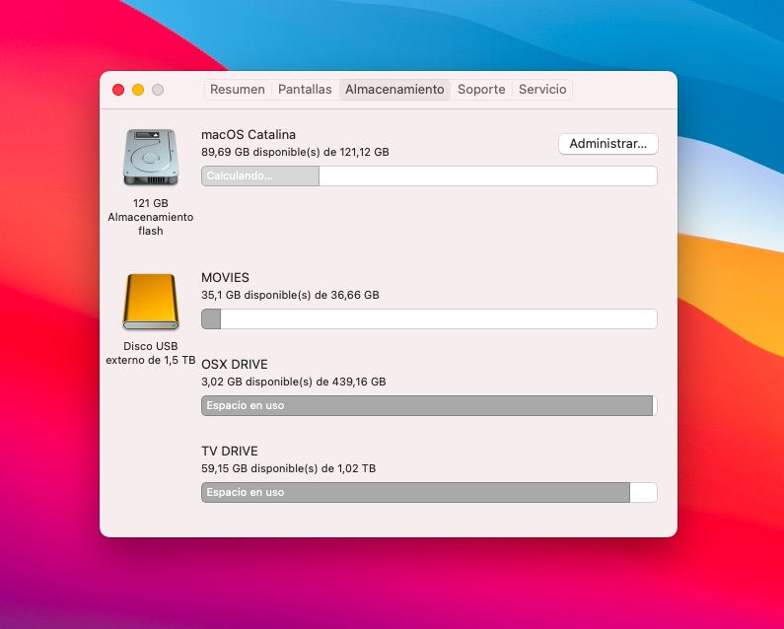784x629 pixels.
Task: Click the OSX DRIVE Espacio en uso bar
Action: coord(427,406)
